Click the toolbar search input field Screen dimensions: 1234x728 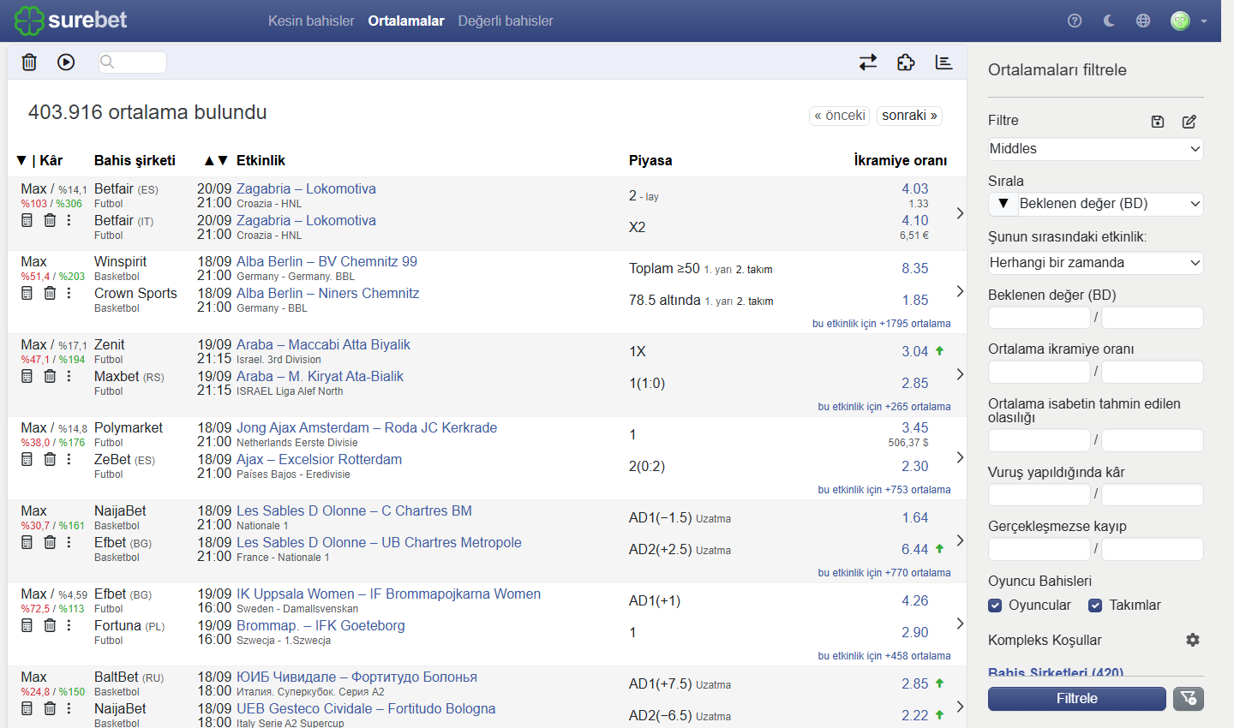[133, 62]
